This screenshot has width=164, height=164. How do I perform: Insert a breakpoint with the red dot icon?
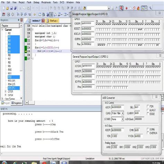click(x=127, y=8)
